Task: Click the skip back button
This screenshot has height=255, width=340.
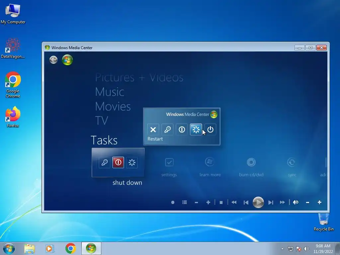Action: point(246,202)
